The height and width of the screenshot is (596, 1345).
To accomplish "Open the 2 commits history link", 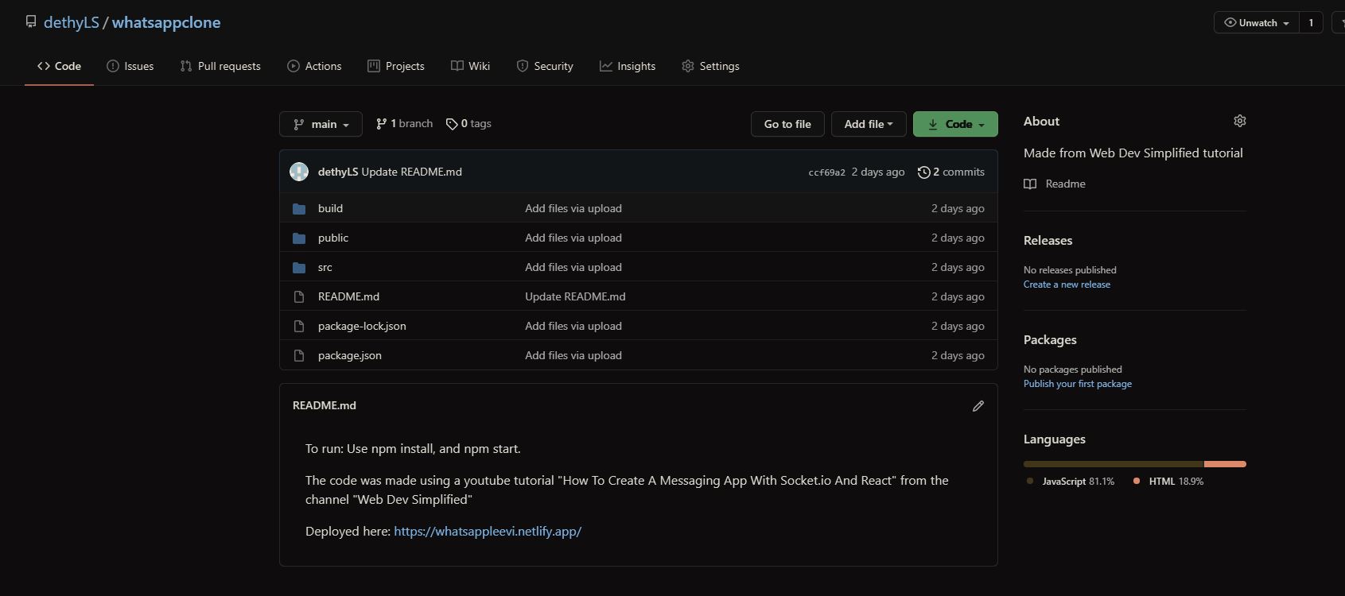I will pyautogui.click(x=951, y=172).
